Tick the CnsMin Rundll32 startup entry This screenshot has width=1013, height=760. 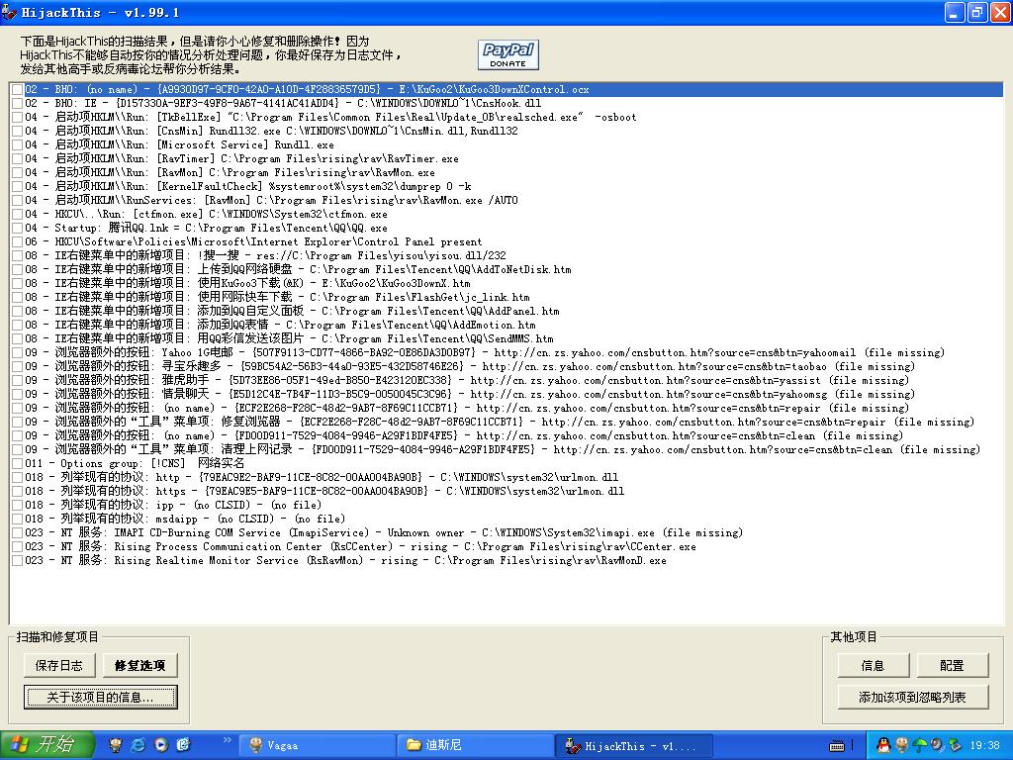(x=18, y=132)
